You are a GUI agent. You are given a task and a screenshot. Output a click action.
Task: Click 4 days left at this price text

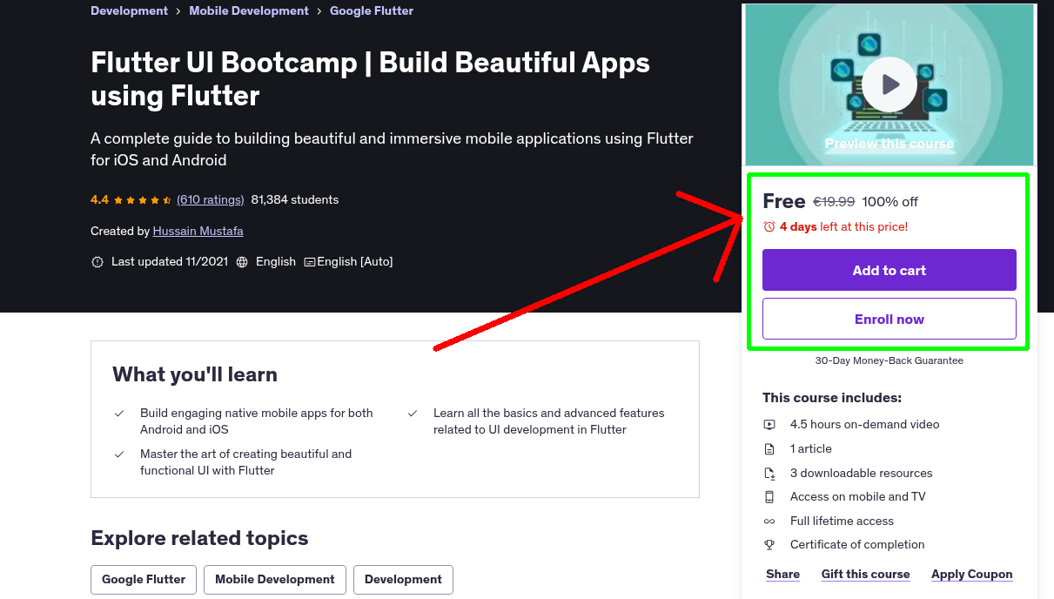tap(843, 227)
